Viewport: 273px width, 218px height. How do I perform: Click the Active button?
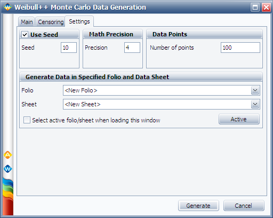coord(239,119)
